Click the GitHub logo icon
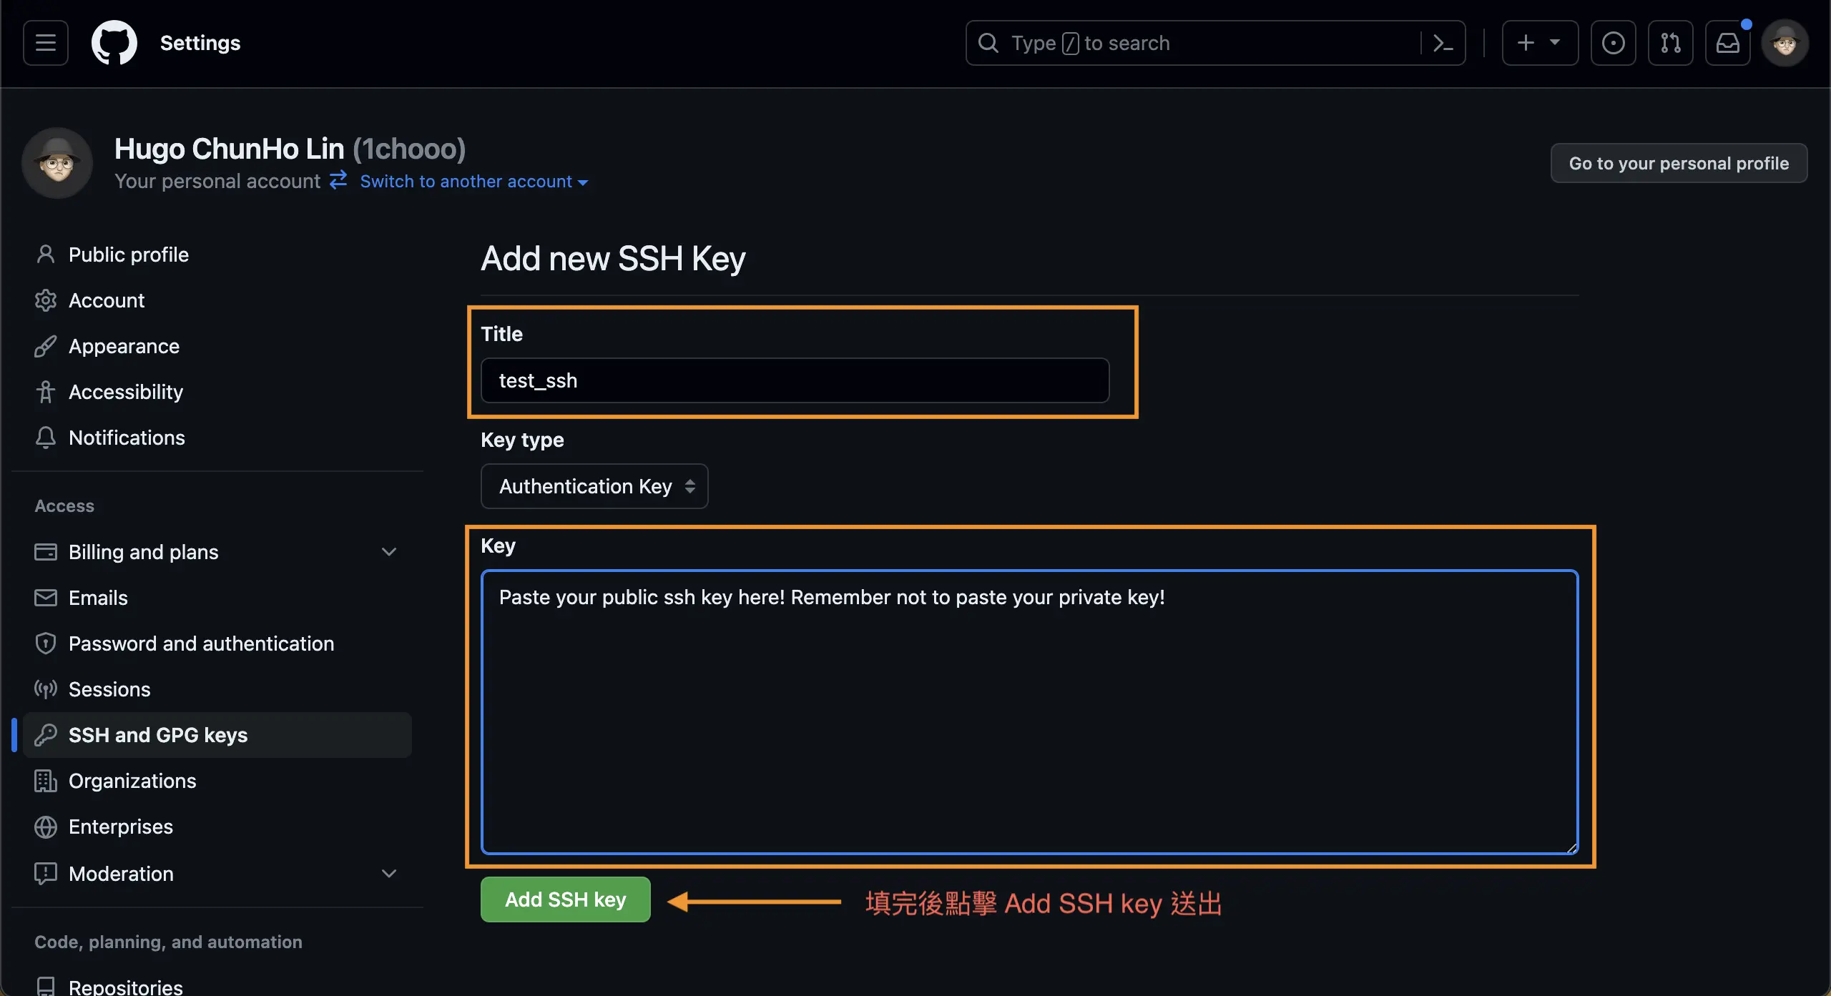Image resolution: width=1831 pixels, height=996 pixels. (x=114, y=43)
